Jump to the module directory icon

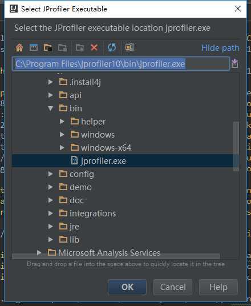point(62,47)
